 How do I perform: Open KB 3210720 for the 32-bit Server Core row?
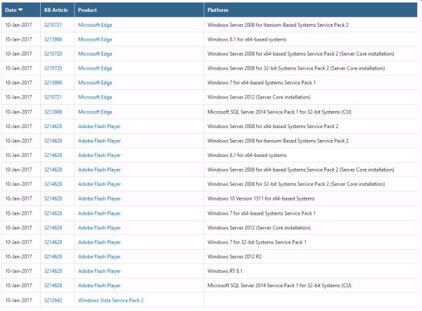click(x=53, y=68)
